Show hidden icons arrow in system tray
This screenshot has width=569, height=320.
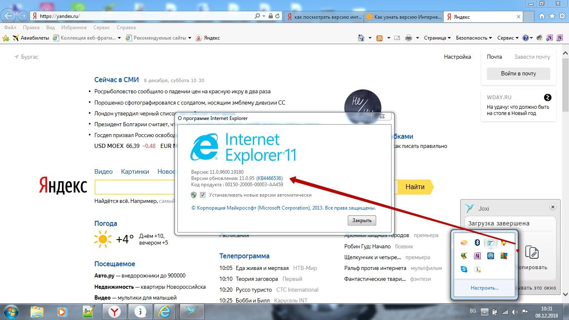pos(484,312)
